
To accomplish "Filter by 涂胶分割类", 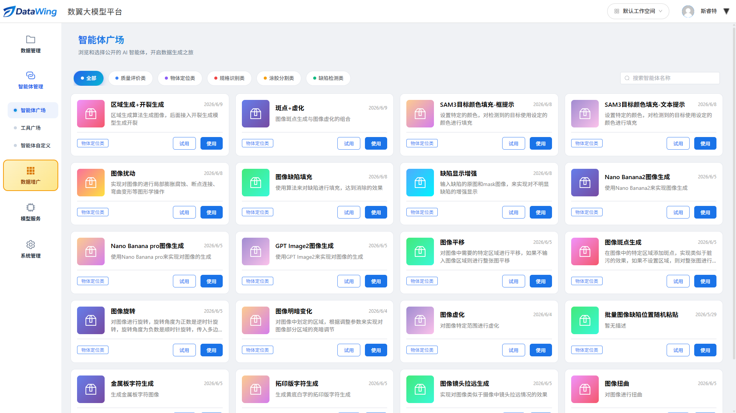I will point(279,78).
